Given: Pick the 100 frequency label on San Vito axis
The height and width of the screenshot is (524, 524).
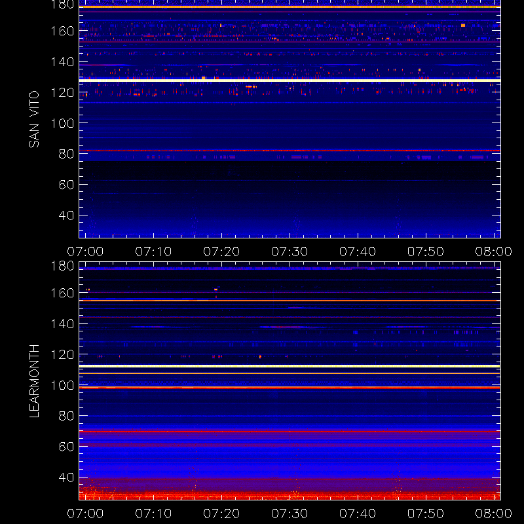Looking at the screenshot, I should click(x=62, y=123).
